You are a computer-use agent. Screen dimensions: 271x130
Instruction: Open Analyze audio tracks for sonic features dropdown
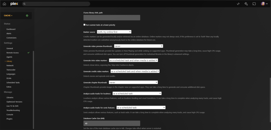click(x=141, y=107)
